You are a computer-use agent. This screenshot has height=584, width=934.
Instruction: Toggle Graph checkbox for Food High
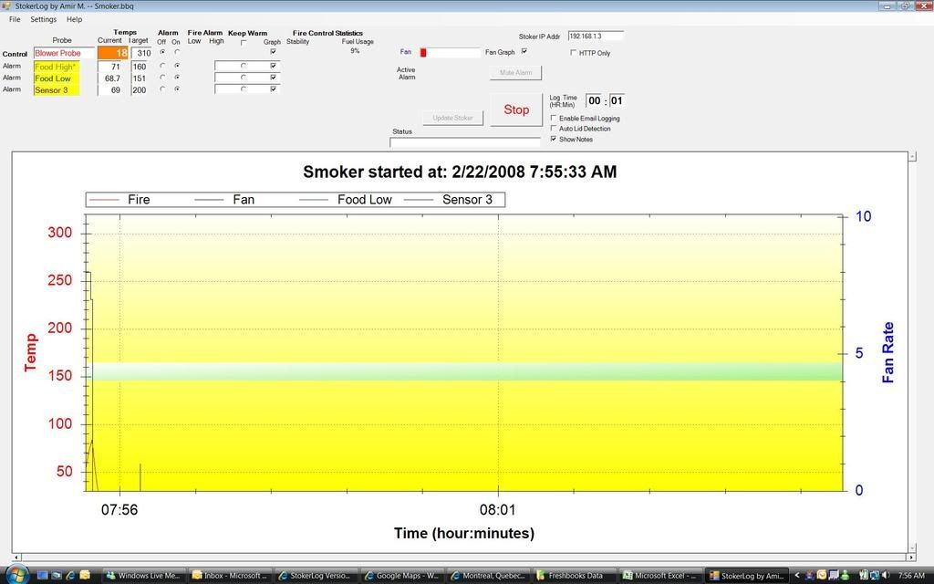tap(273, 66)
